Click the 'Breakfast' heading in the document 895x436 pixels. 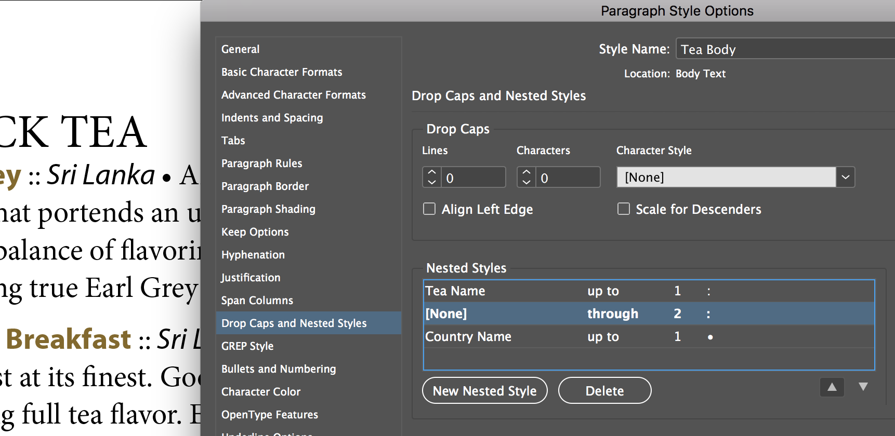tap(69, 339)
